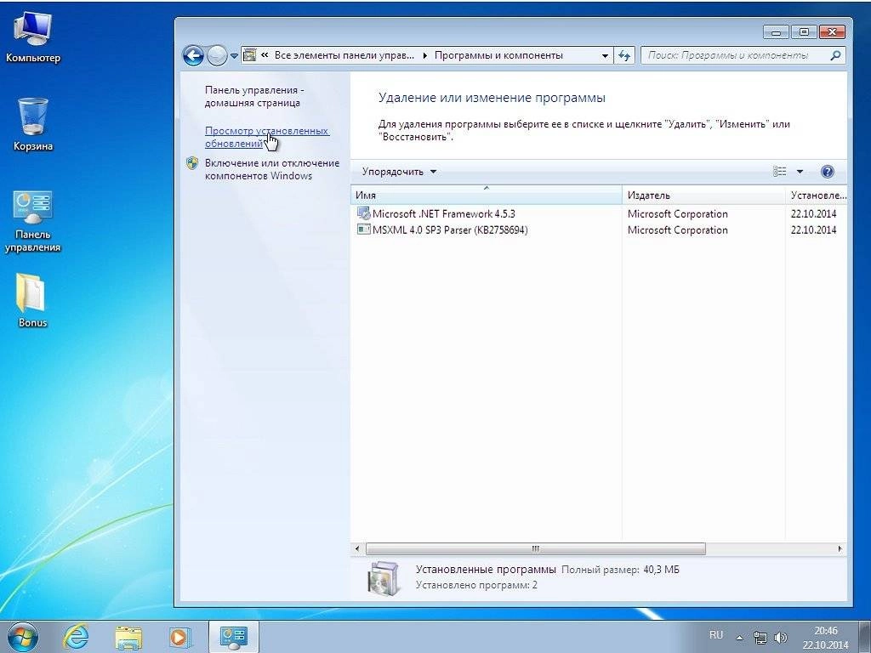Click the greyed Forward navigation arrow
871x653 pixels.
click(x=217, y=55)
